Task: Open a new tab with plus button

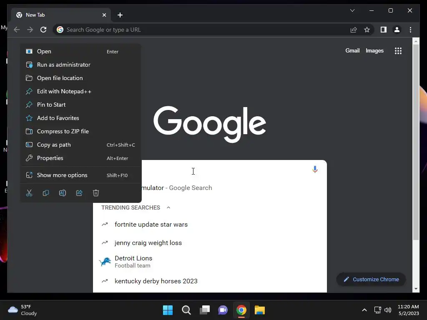Action: click(x=120, y=15)
